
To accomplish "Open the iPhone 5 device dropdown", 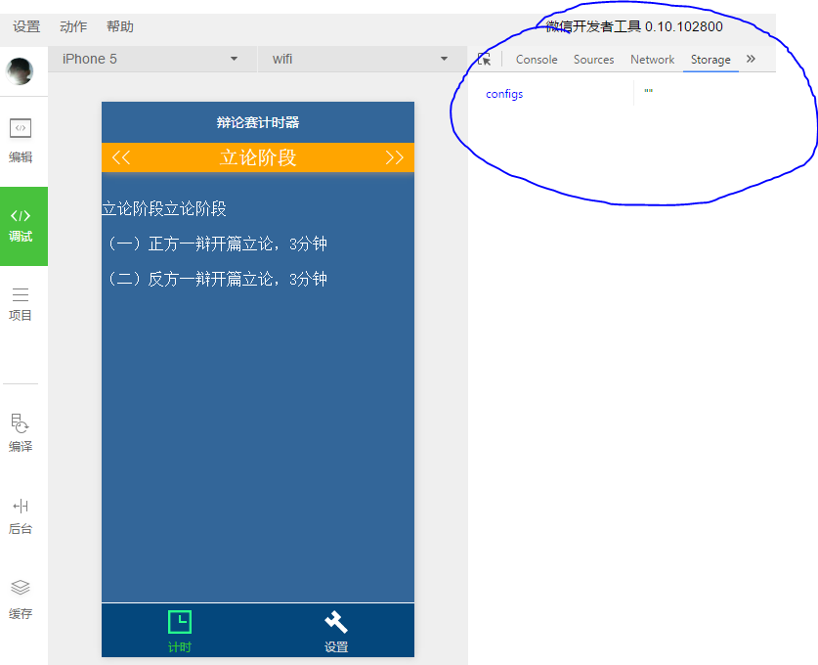I will [151, 59].
